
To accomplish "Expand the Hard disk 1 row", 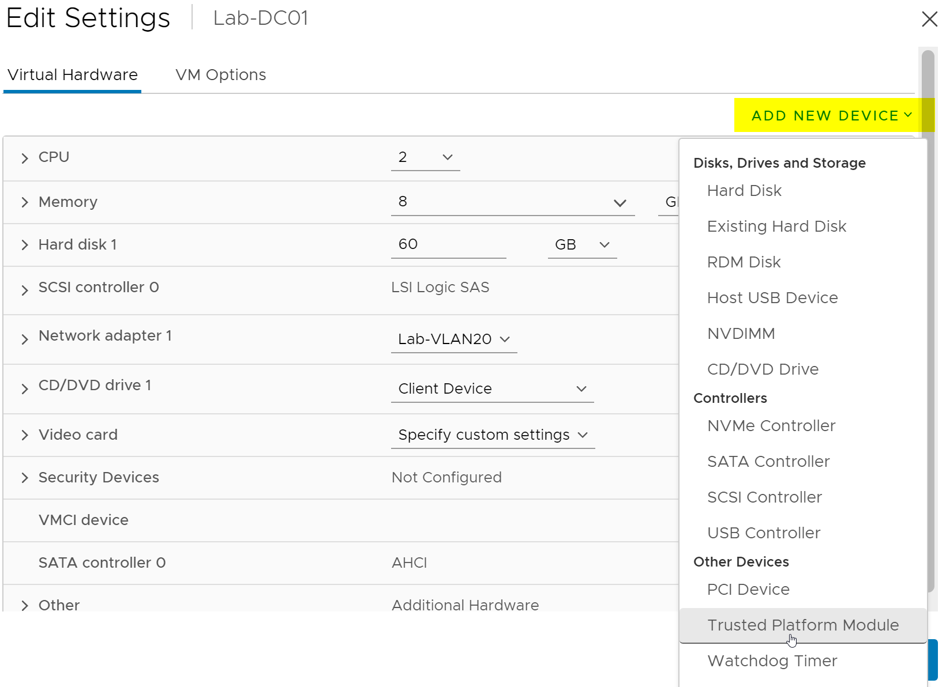I will [x=24, y=245].
